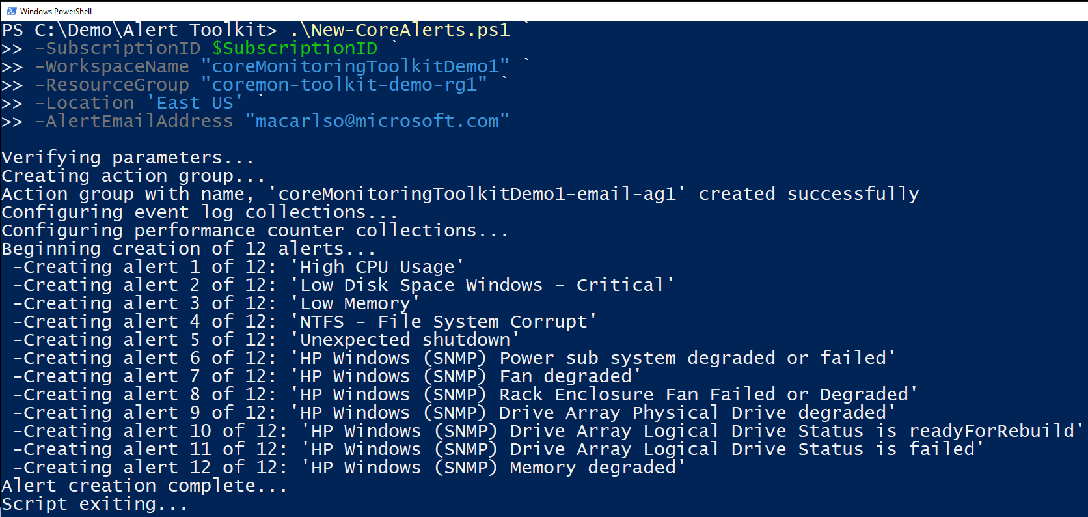Click the 'Creating action group...' output line

click(133, 176)
